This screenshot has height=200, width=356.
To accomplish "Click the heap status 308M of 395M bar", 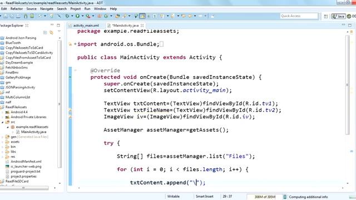I will (x=265, y=197).
